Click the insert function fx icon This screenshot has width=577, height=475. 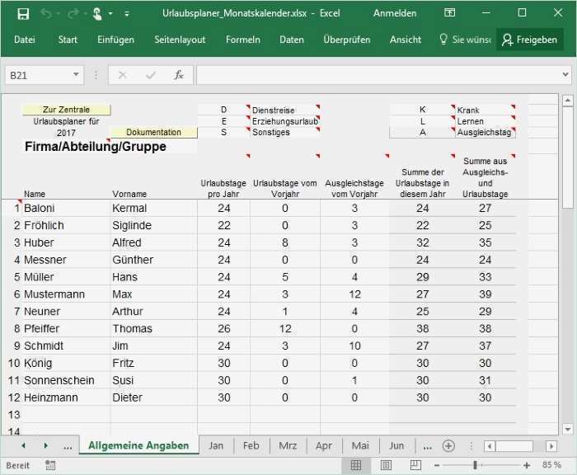pos(178,75)
